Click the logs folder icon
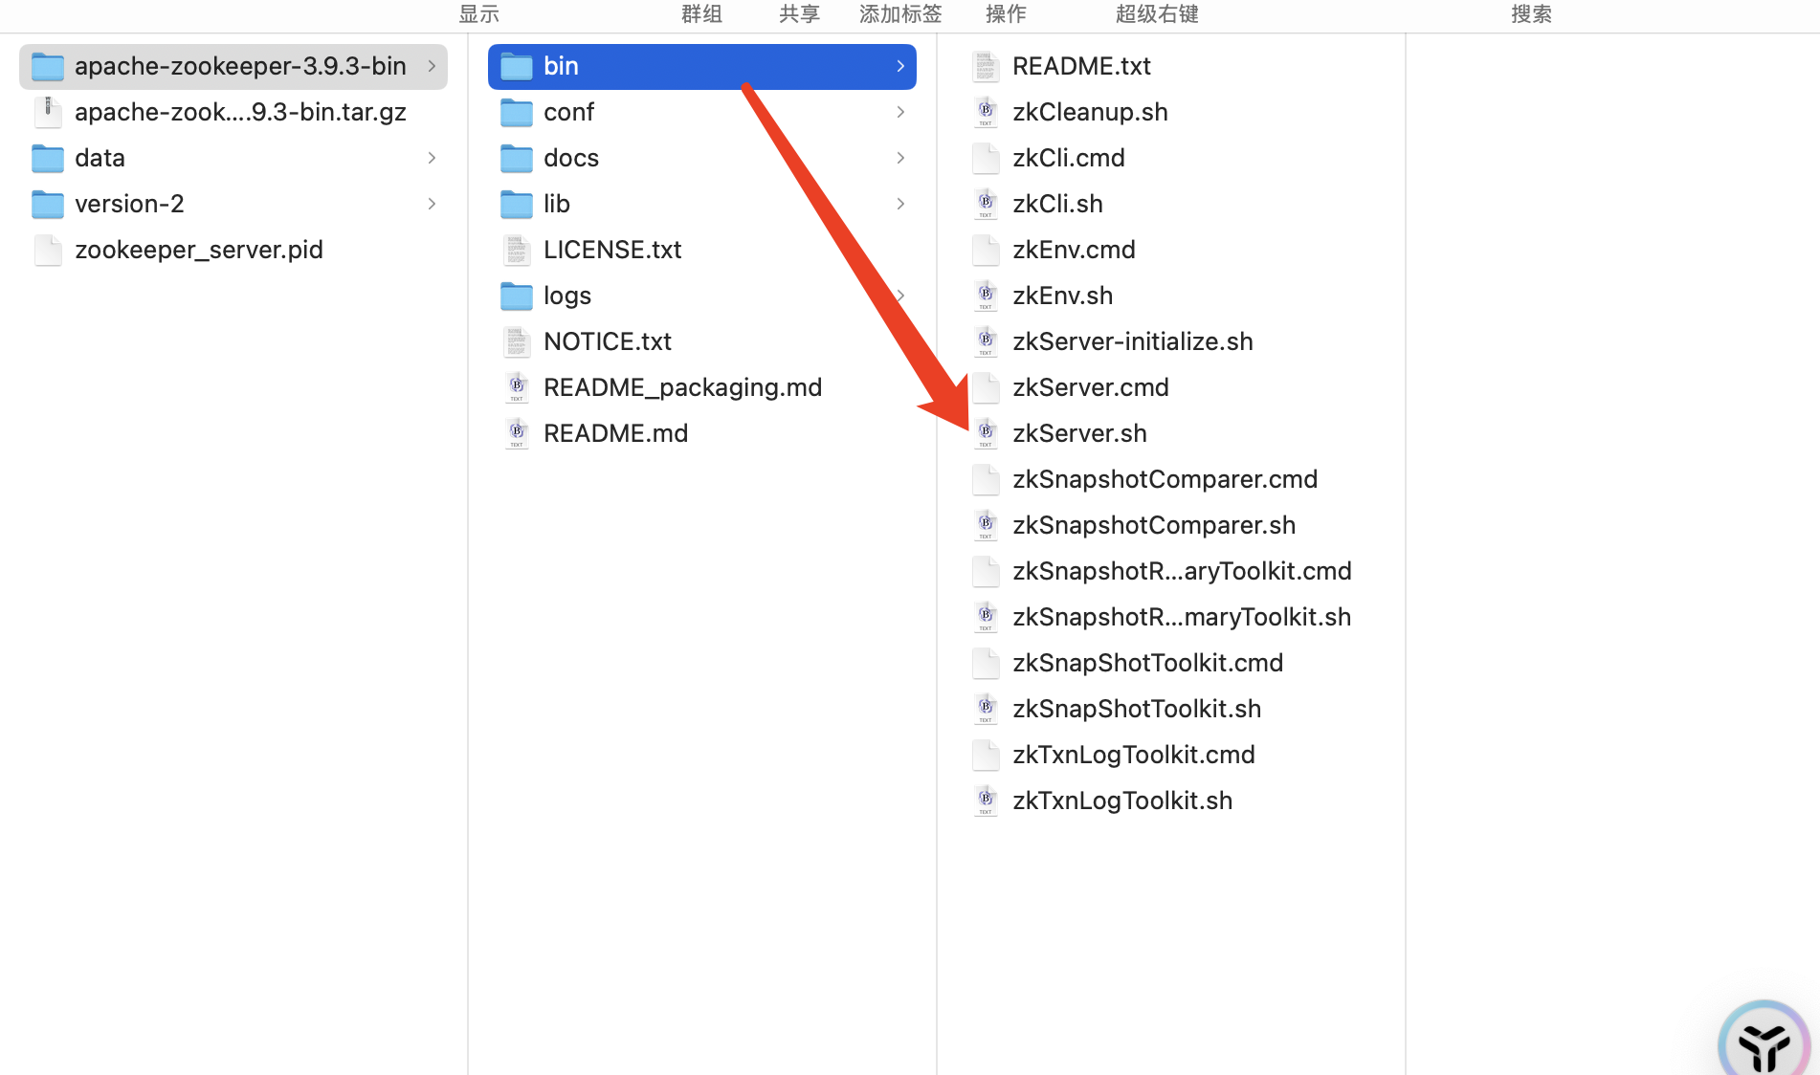 point(516,296)
